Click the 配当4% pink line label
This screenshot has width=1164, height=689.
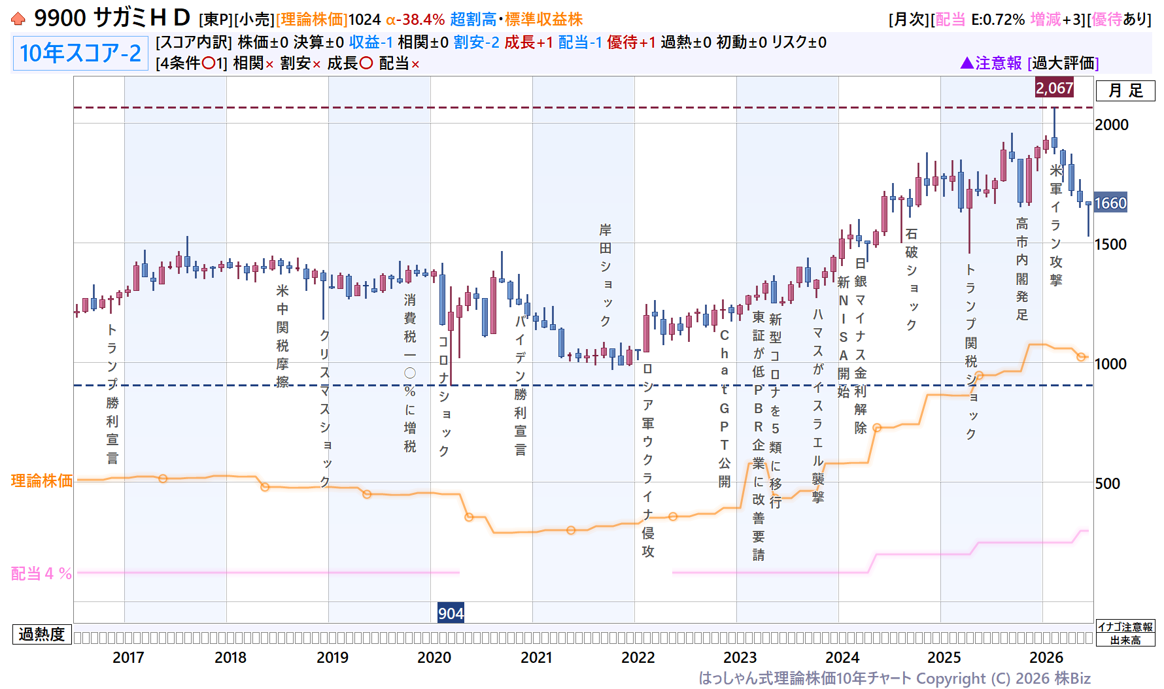[x=42, y=573]
